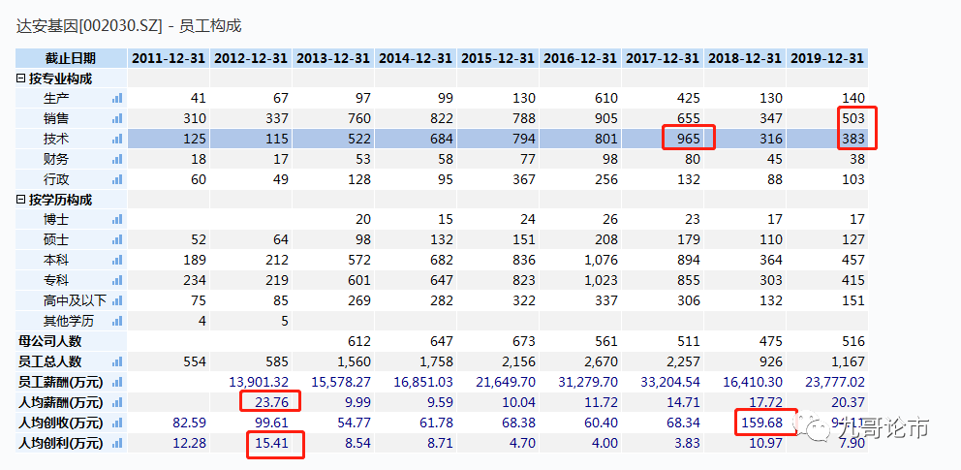This screenshot has width=961, height=470.
Task: Select 82.59 in 人均创收 row
Action: coord(189,423)
